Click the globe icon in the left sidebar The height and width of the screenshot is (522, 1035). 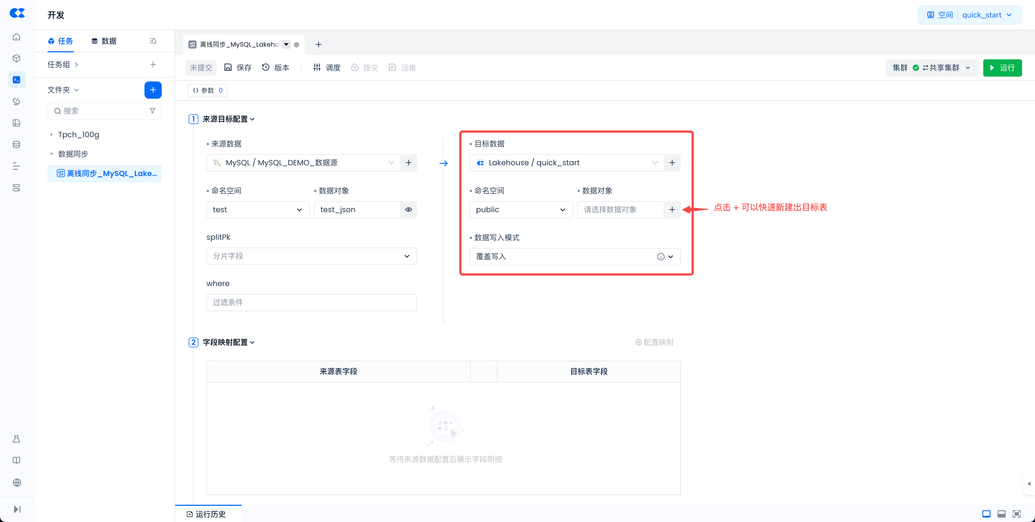pyautogui.click(x=16, y=483)
